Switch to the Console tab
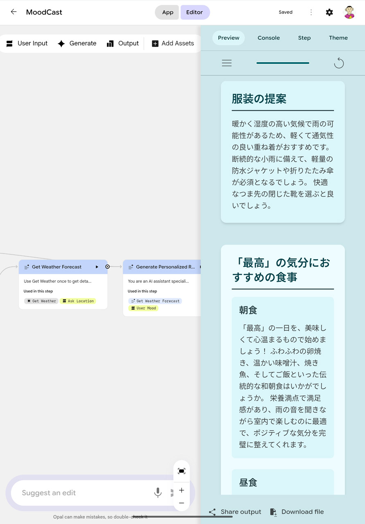Image resolution: width=365 pixels, height=524 pixels. click(268, 38)
